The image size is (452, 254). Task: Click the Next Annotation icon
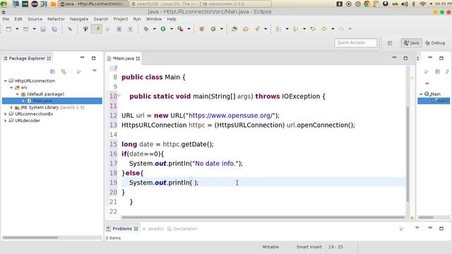tap(278, 29)
